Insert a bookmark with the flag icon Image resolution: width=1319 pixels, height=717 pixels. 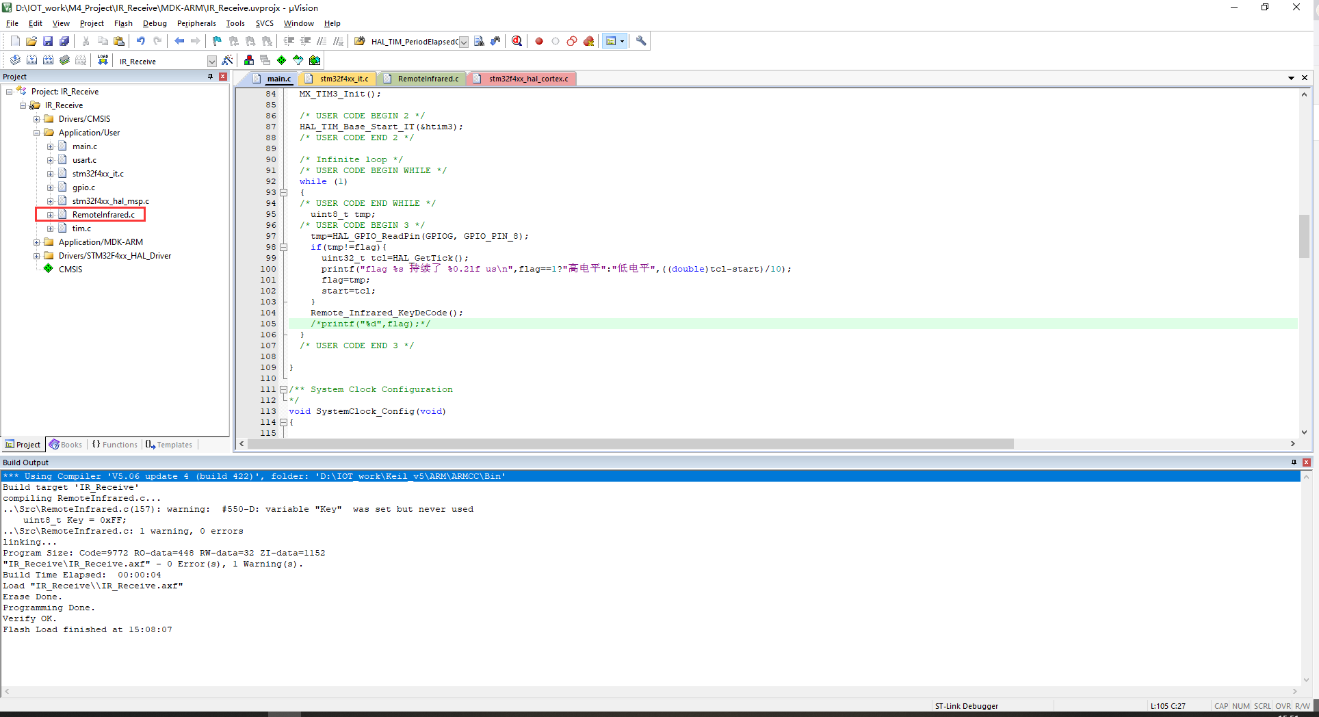pos(218,41)
